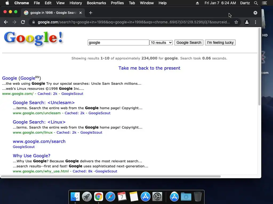Viewport: 273px width, 204px height.
Task: Open the File menu
Action: [x=37, y=3]
